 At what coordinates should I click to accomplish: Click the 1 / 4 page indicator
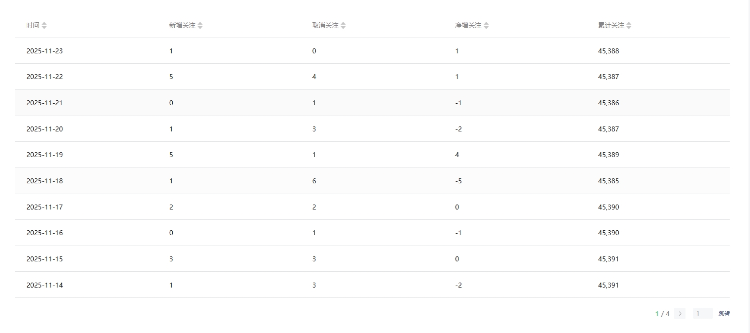tap(662, 314)
